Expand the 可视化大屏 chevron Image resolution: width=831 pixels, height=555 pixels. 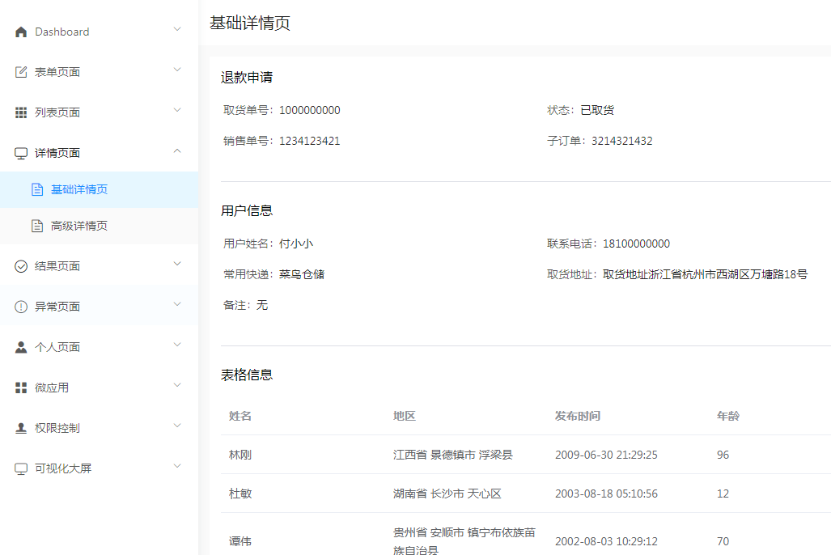[177, 466]
